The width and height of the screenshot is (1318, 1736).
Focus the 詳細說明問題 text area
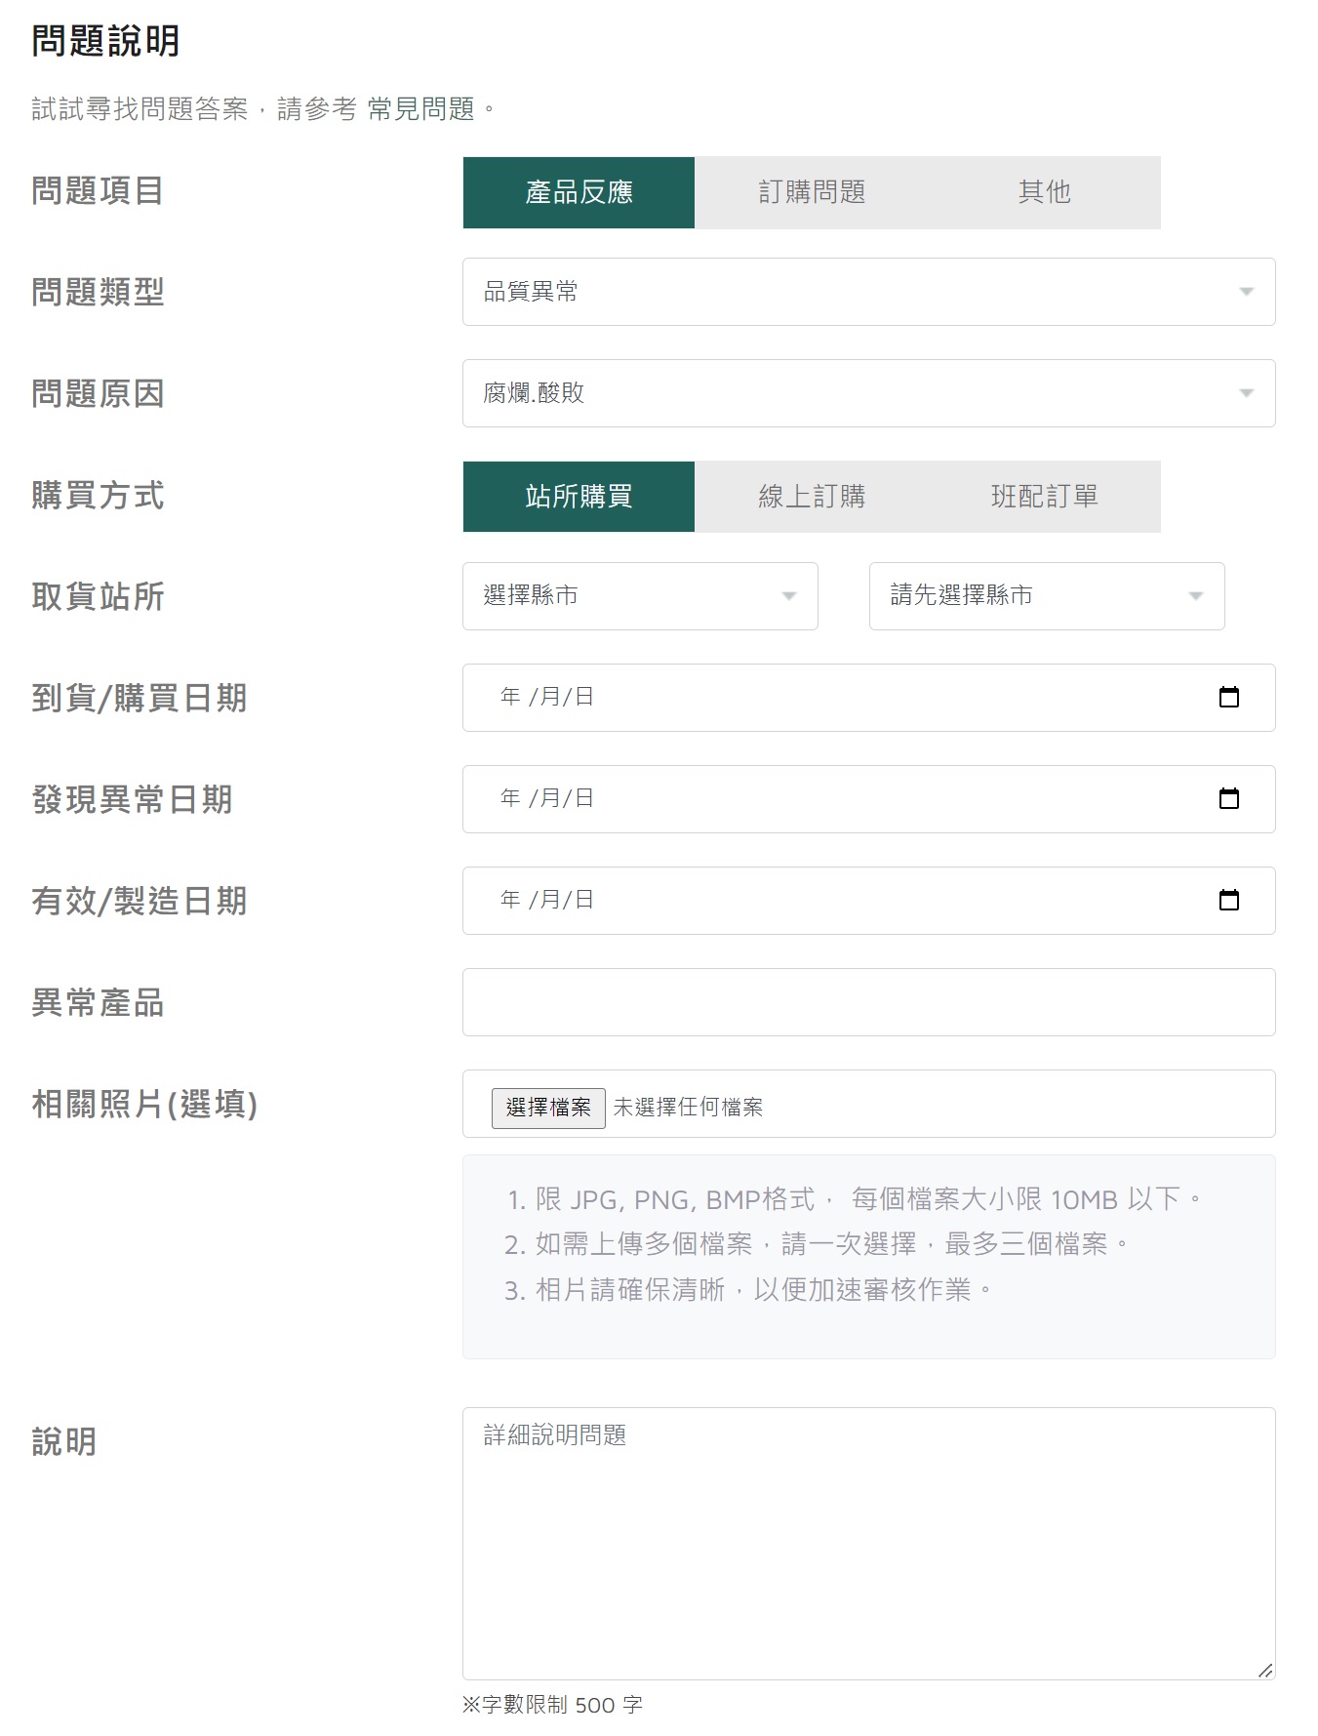[x=868, y=1542]
